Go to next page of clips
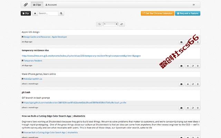 (122, 24)
